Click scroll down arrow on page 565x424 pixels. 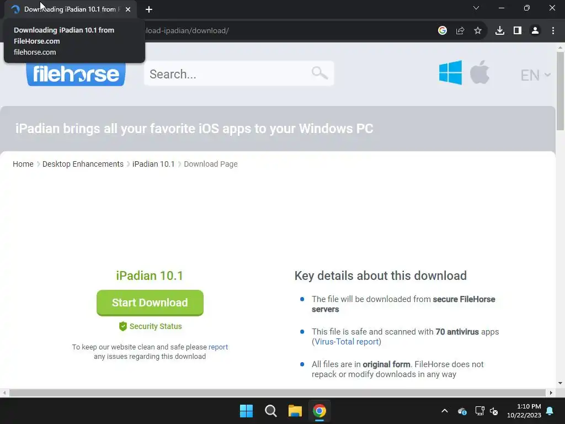tap(560, 383)
